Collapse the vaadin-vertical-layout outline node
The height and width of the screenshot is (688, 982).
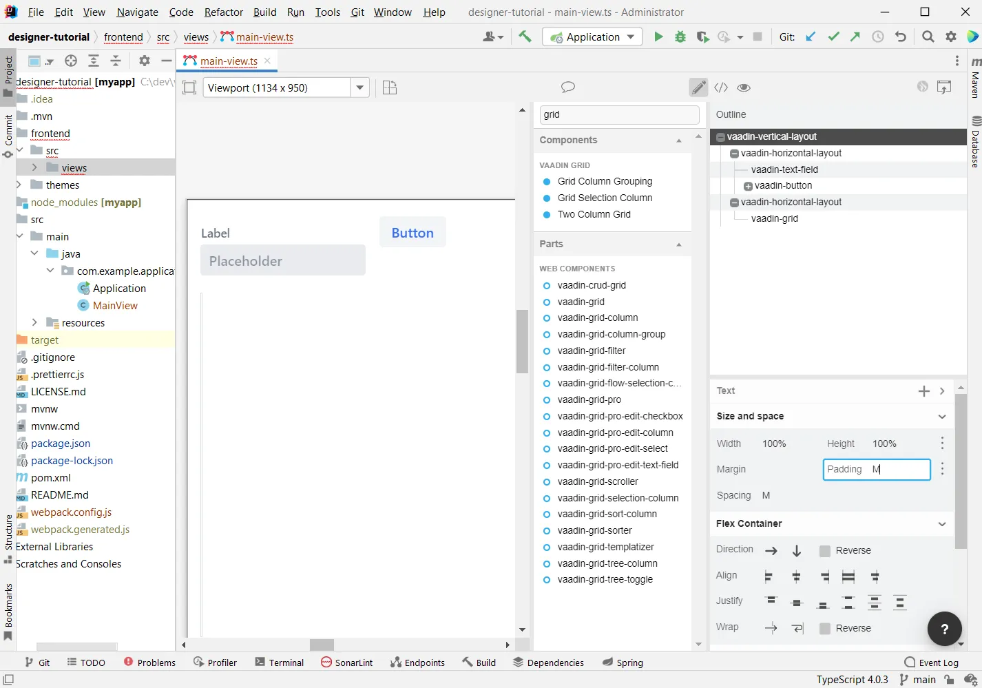coord(721,137)
